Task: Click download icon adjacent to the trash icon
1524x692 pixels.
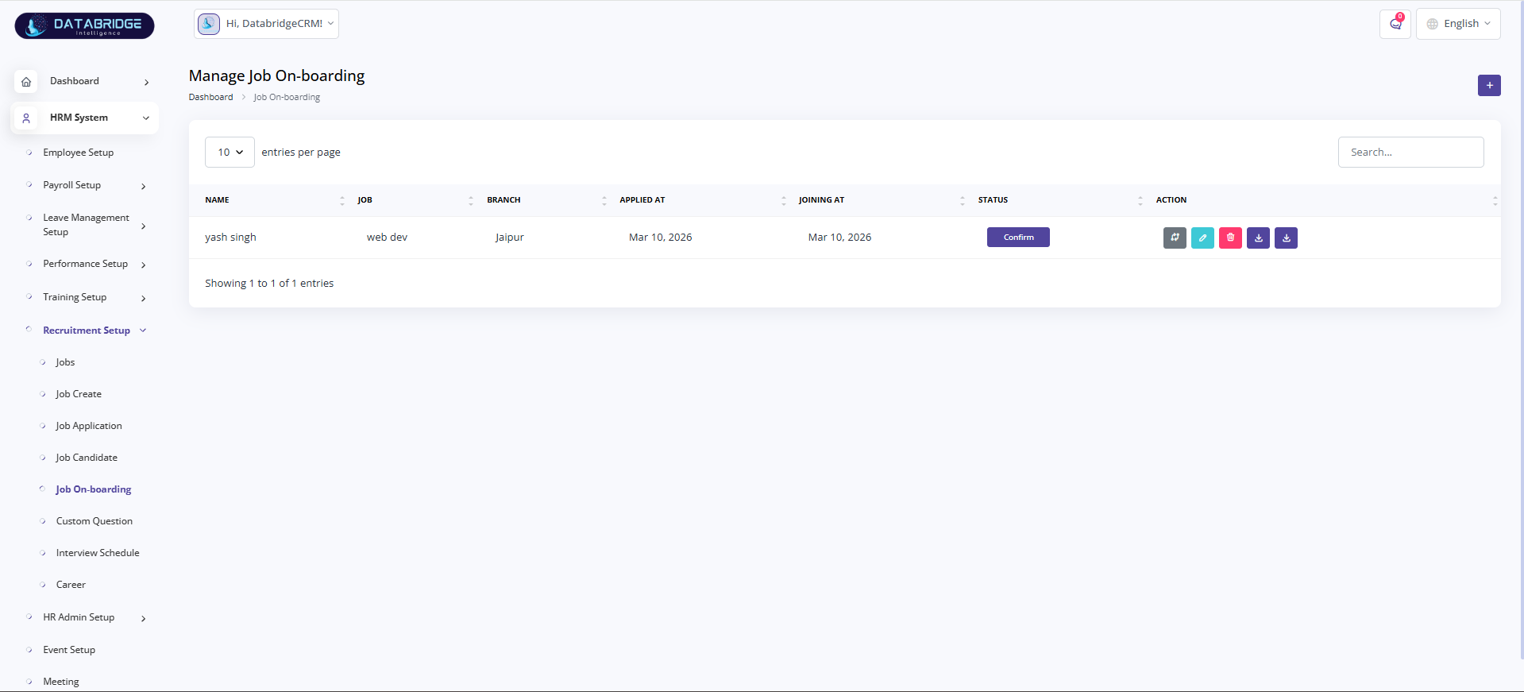Action: coord(1258,238)
